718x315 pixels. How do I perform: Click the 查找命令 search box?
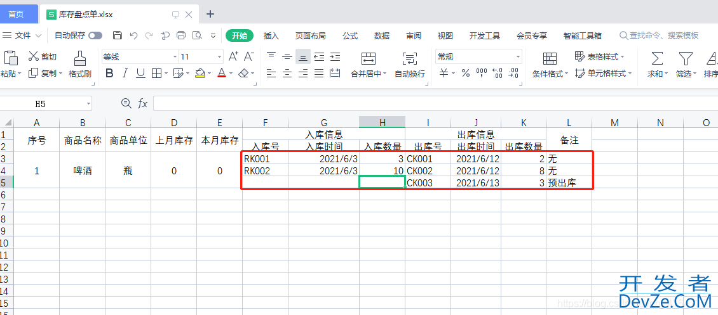pos(664,35)
